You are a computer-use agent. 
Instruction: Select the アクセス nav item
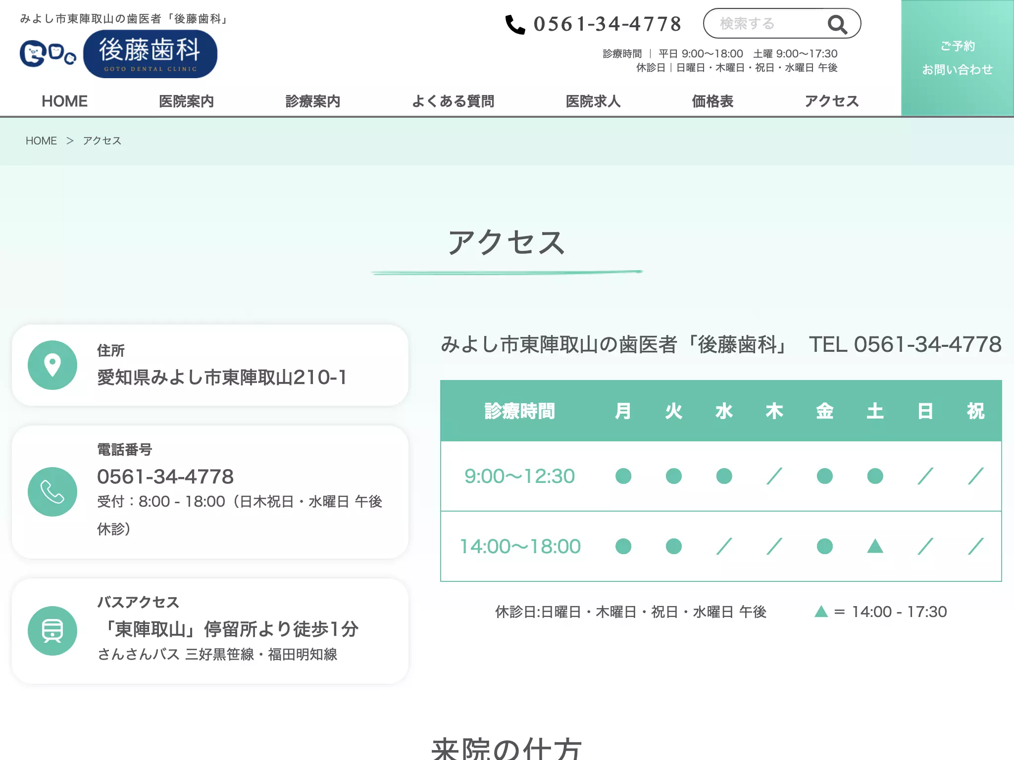[x=832, y=101]
